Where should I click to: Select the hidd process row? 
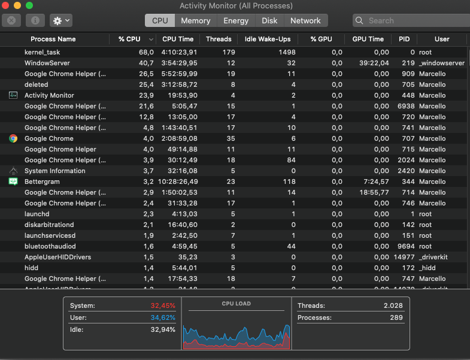click(234, 268)
